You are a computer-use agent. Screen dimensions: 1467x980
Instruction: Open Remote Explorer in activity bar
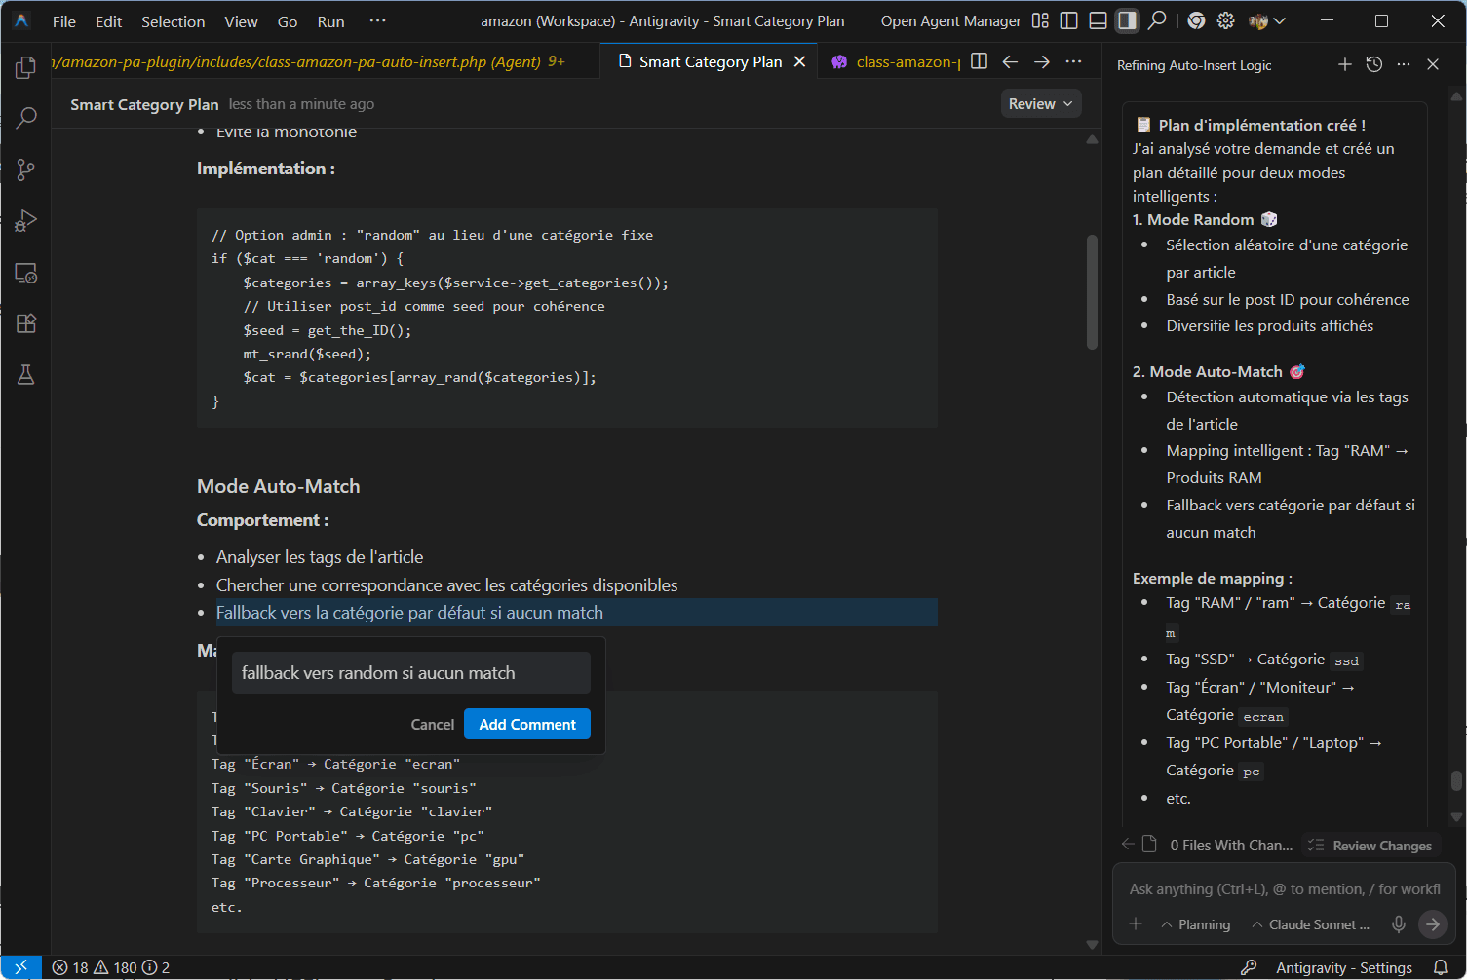pyautogui.click(x=26, y=273)
